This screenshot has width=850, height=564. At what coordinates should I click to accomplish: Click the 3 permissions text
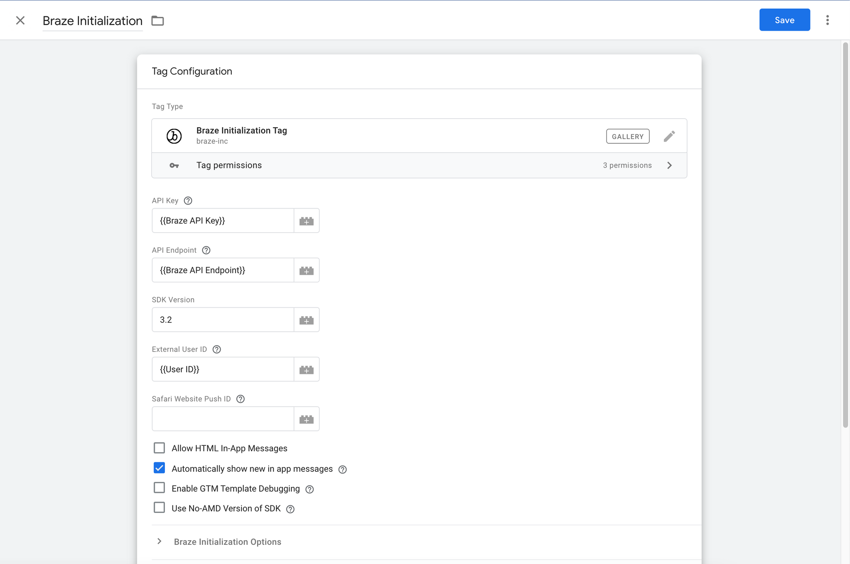click(627, 165)
